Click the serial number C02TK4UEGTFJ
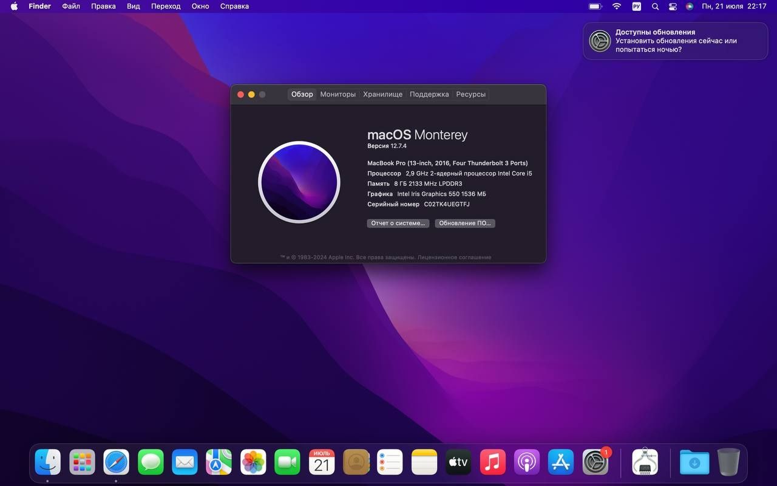Image resolution: width=777 pixels, height=486 pixels. [x=447, y=204]
